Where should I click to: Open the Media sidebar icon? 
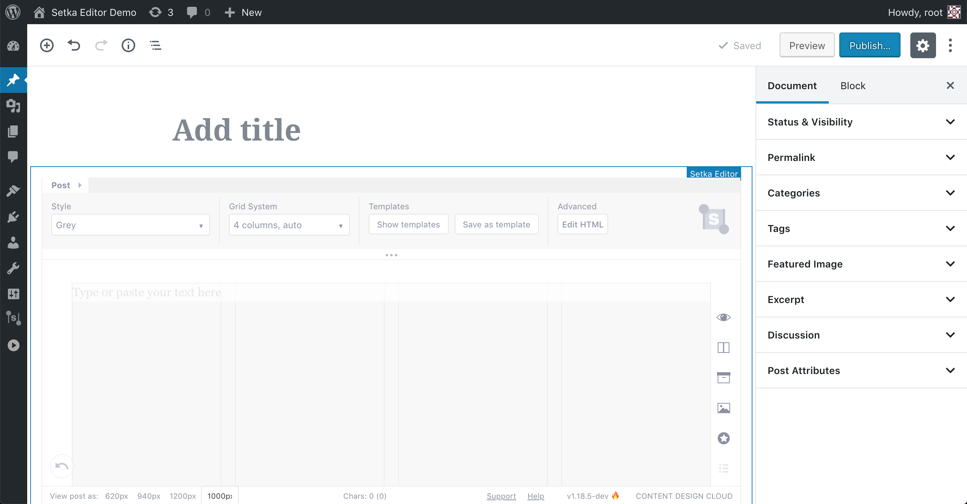tap(13, 106)
